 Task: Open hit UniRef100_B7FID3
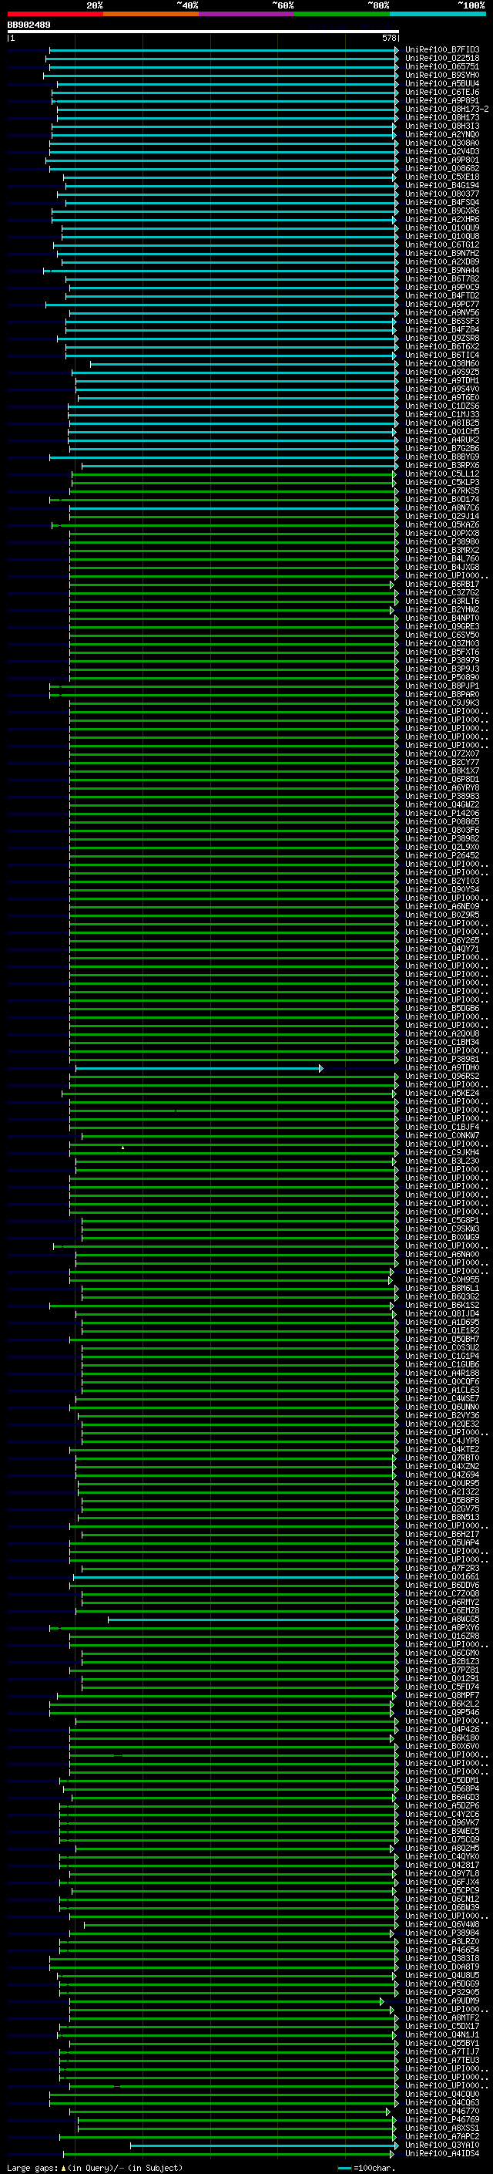click(442, 50)
